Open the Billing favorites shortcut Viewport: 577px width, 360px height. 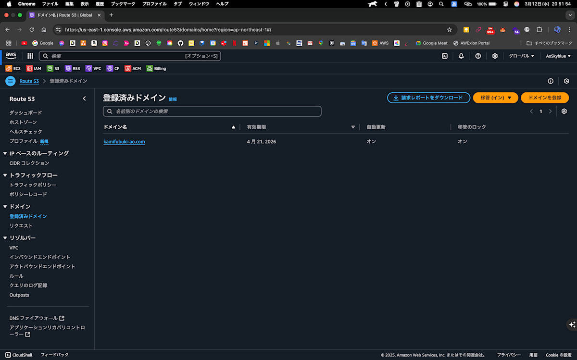pos(156,68)
